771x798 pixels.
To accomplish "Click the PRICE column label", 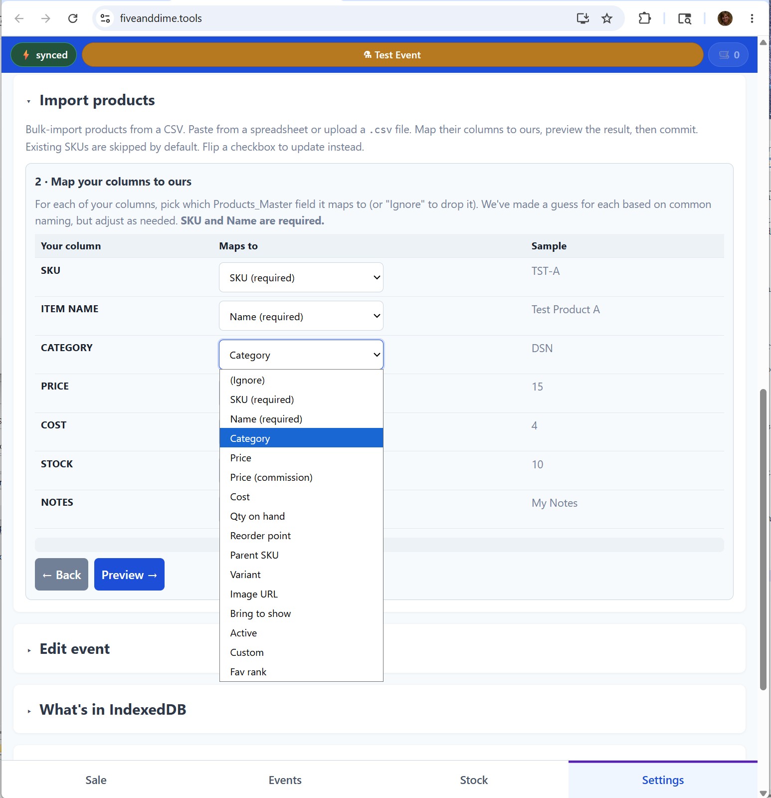I will coord(55,386).
